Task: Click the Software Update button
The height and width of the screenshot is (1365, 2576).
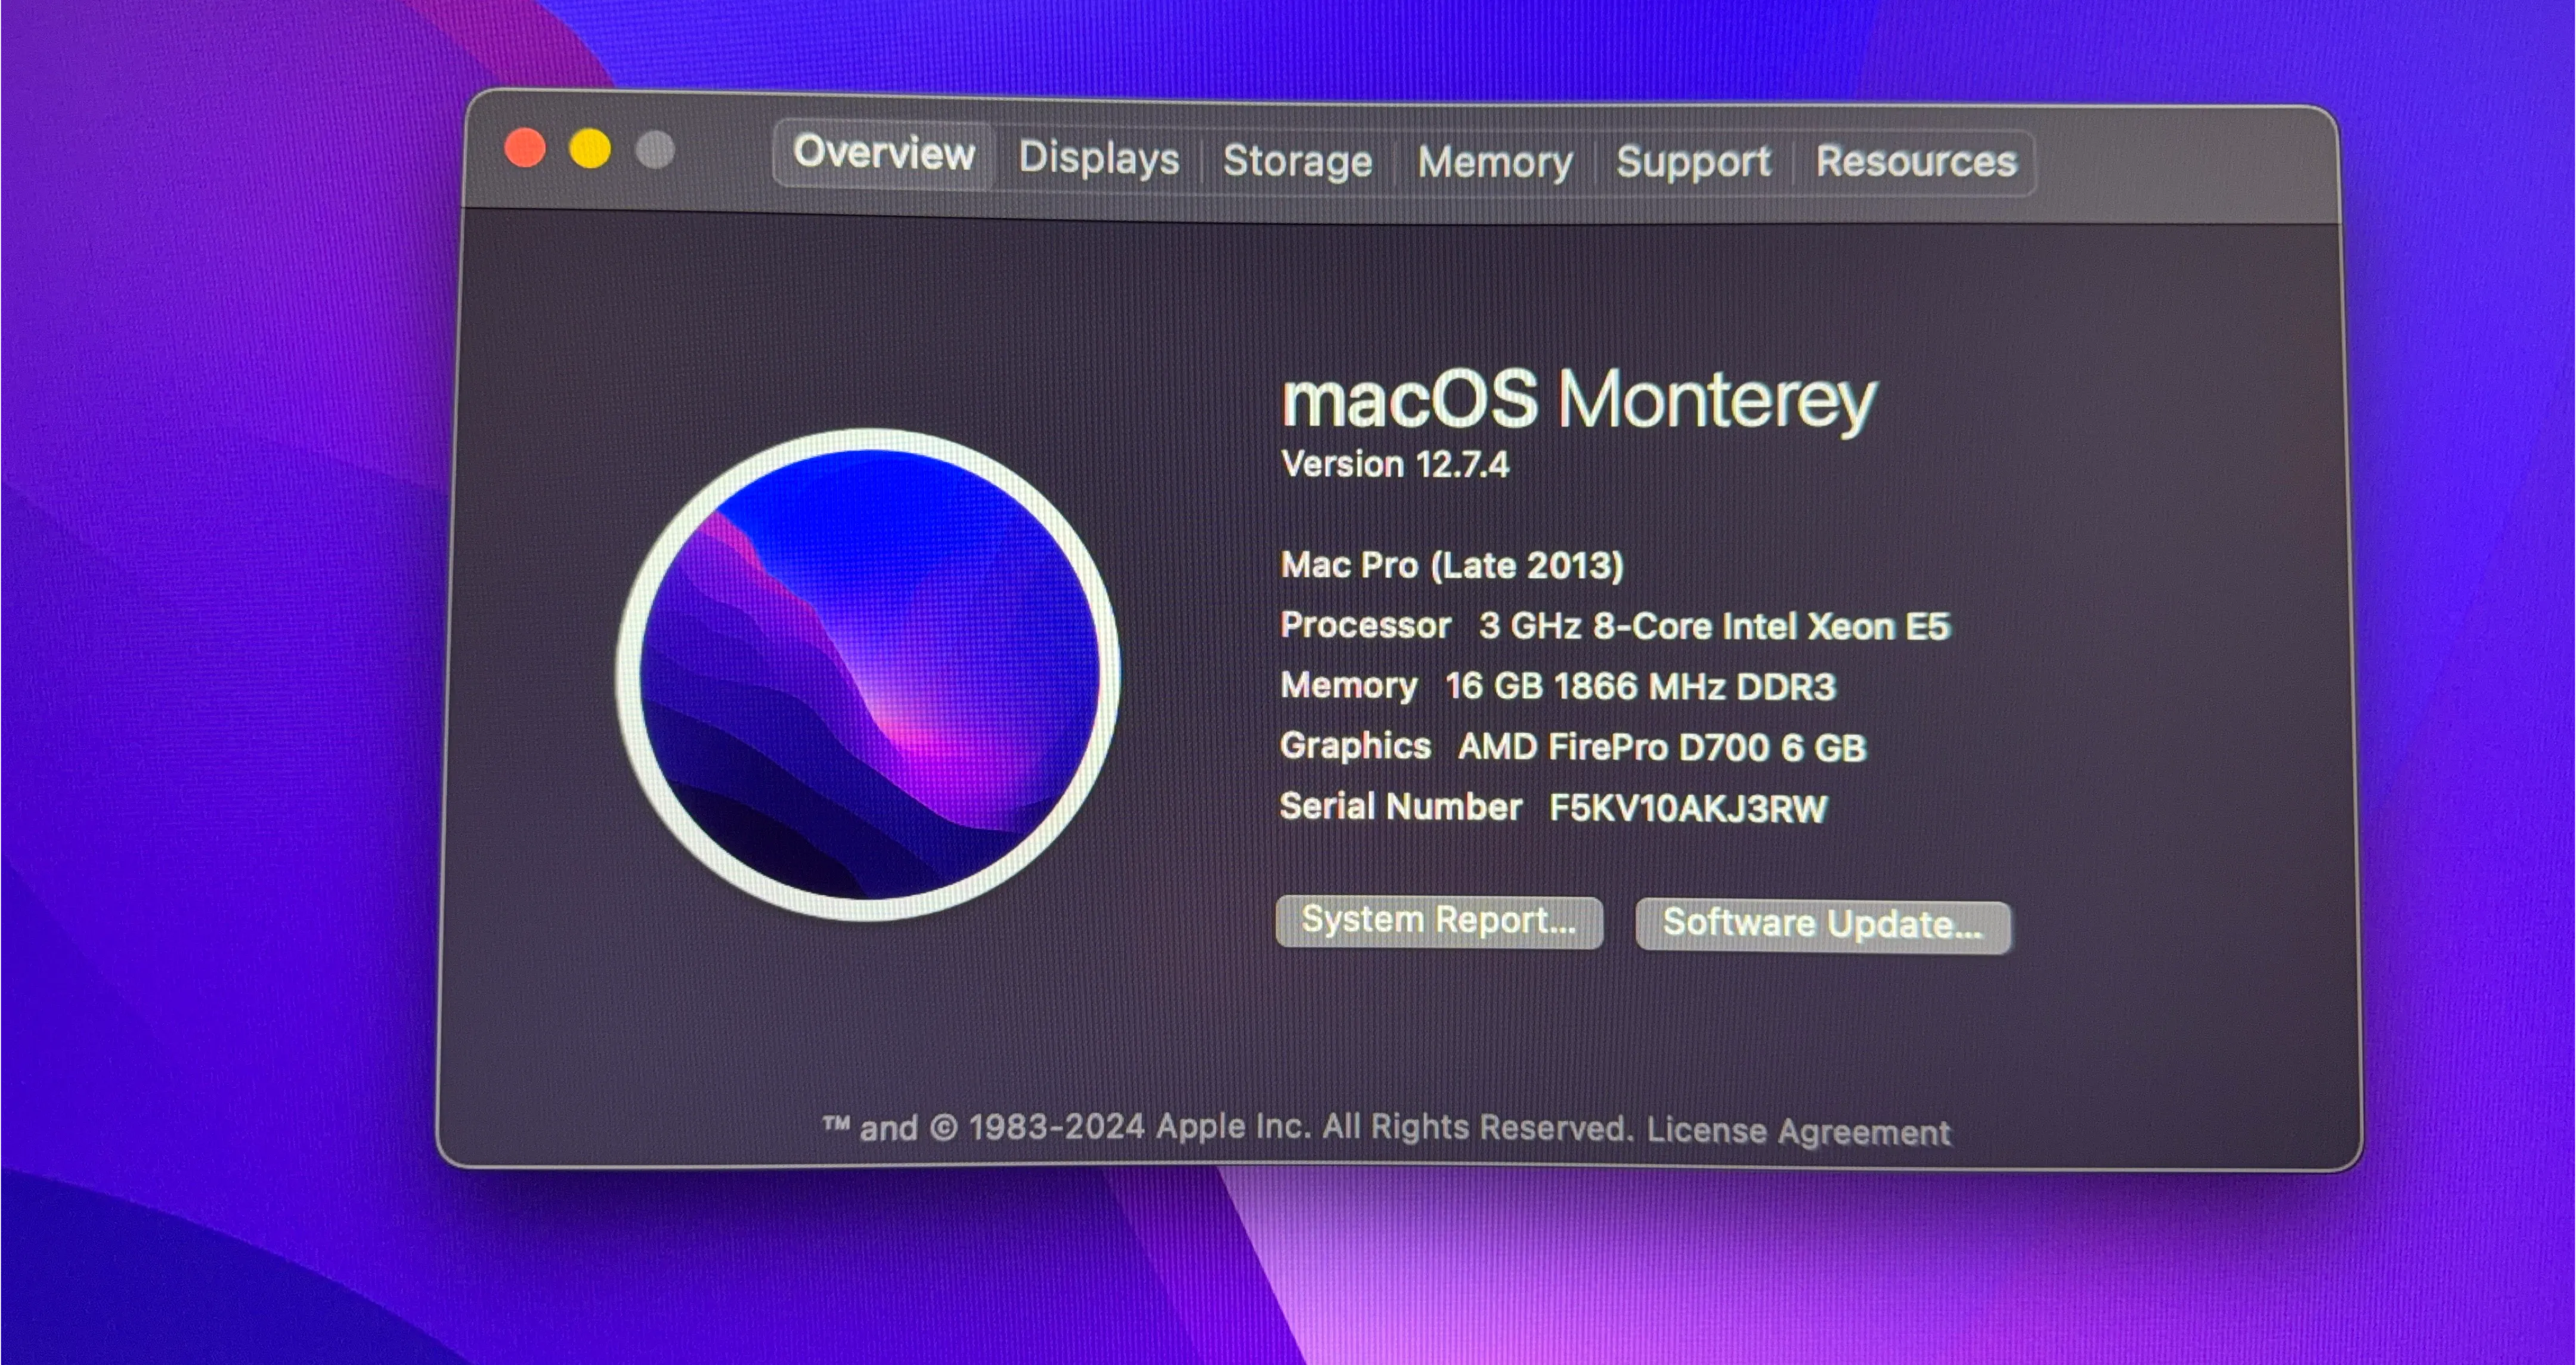Action: click(x=1822, y=924)
